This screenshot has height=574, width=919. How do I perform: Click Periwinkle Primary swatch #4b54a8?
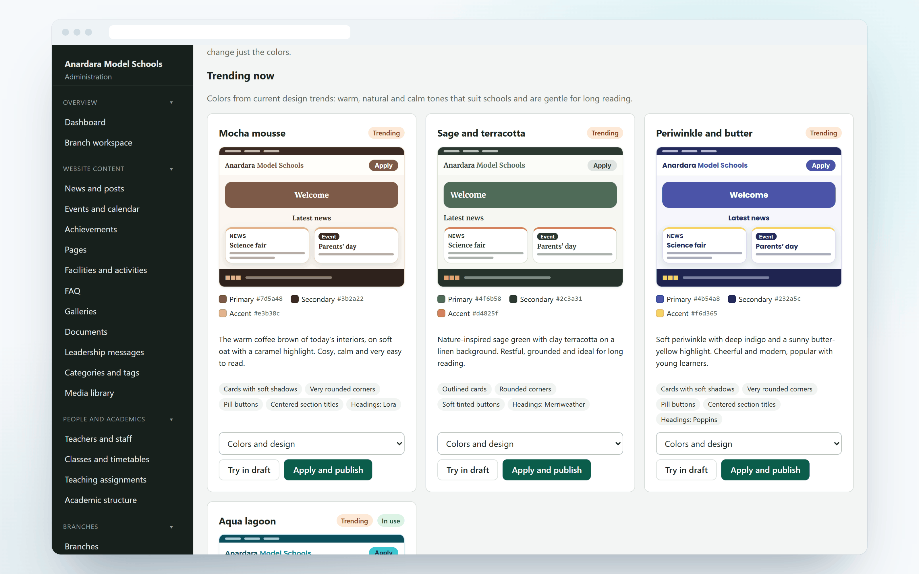(x=660, y=299)
